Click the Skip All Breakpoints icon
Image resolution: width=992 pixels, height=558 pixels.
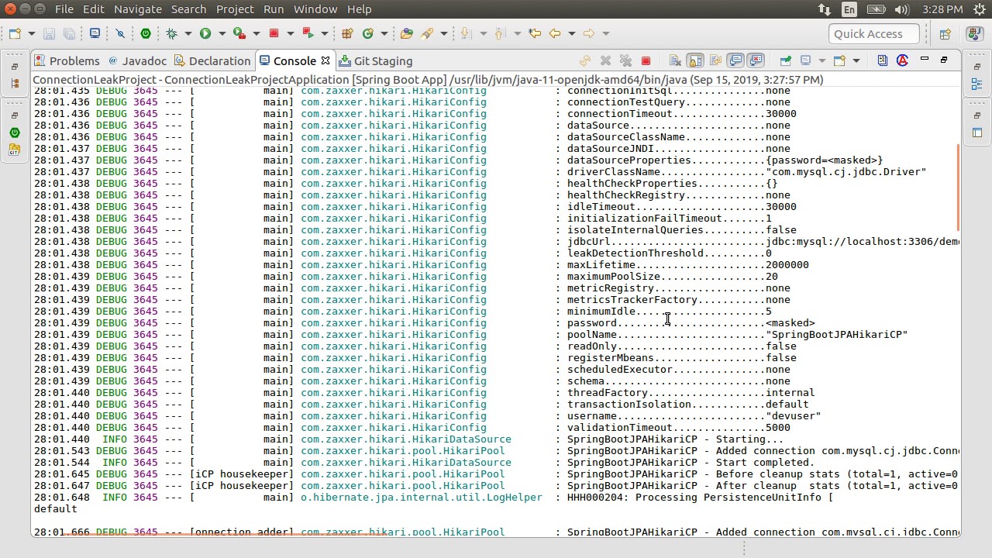pyautogui.click(x=120, y=33)
